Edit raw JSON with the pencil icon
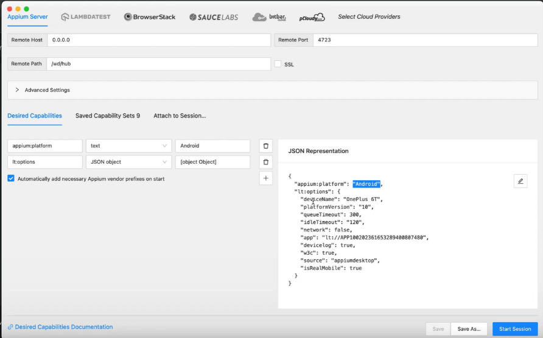 520,181
